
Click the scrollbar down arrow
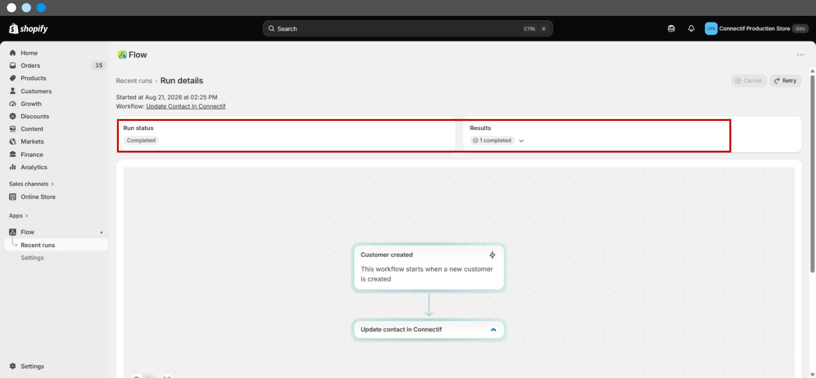(812, 374)
